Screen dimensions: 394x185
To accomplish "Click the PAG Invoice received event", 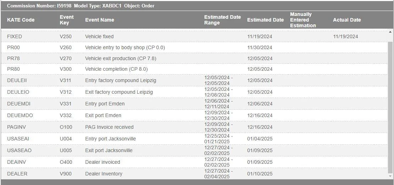I will pyautogui.click(x=109, y=127).
